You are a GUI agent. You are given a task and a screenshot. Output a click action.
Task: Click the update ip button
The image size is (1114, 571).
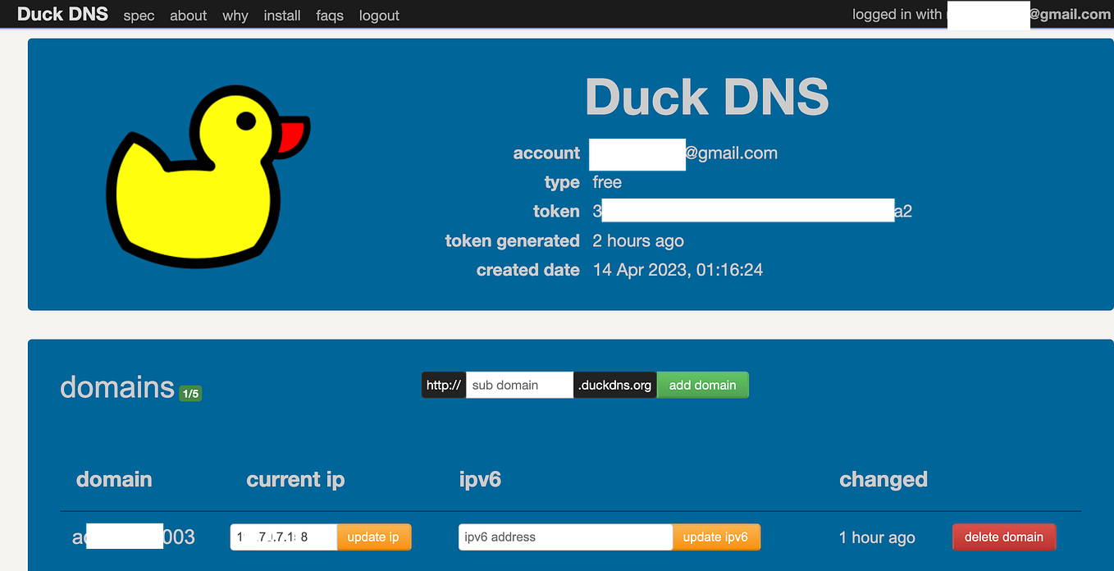(374, 537)
